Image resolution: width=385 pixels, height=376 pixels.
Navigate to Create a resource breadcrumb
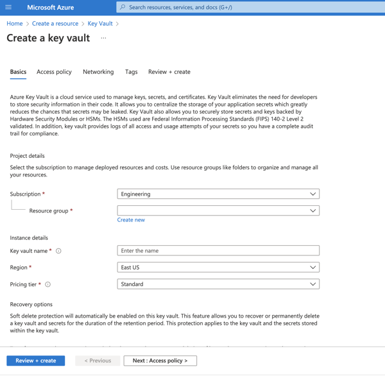(55, 24)
